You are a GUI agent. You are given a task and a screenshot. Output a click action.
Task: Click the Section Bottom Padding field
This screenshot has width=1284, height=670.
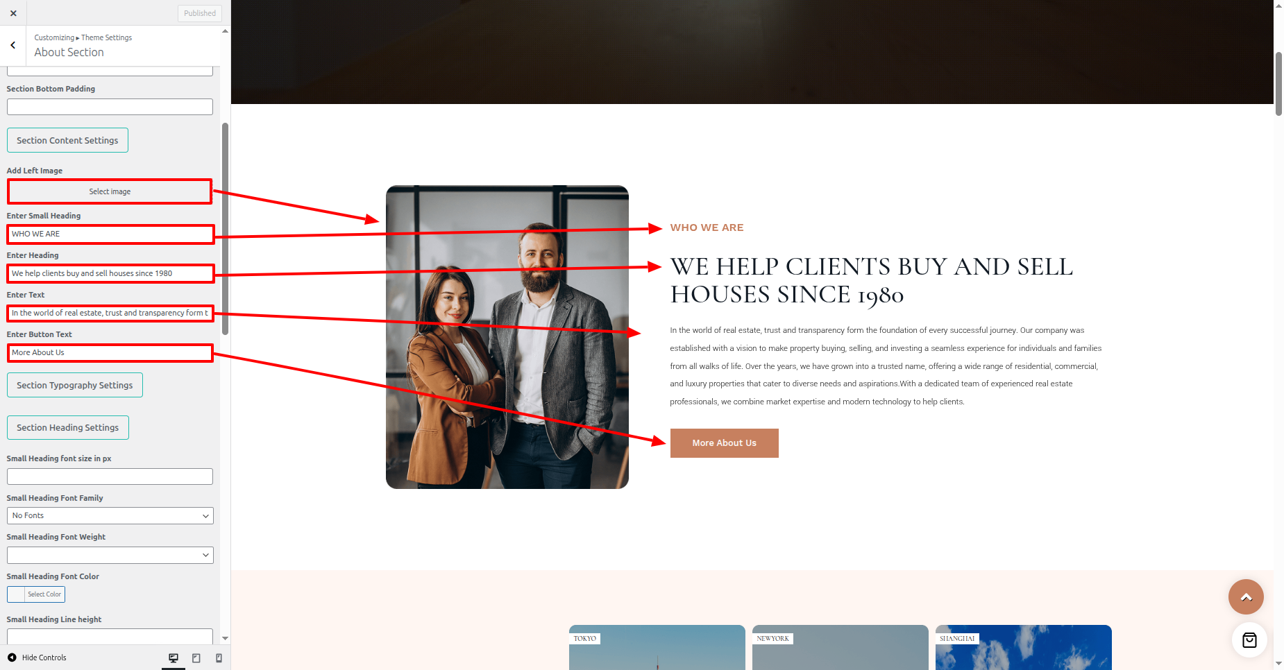tap(110, 107)
